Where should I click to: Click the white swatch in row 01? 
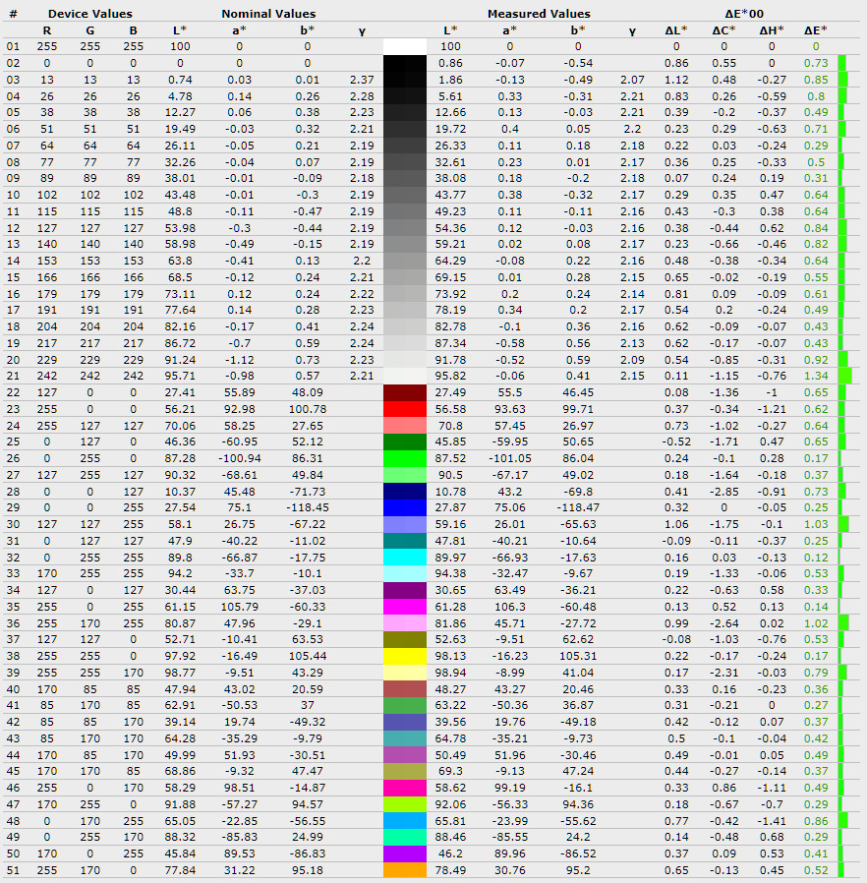tap(404, 46)
